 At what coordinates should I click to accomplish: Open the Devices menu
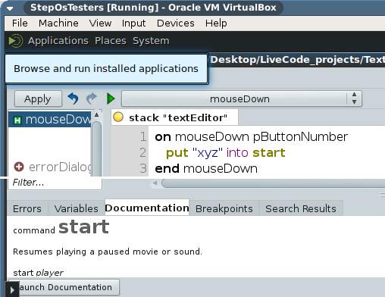pos(176,23)
